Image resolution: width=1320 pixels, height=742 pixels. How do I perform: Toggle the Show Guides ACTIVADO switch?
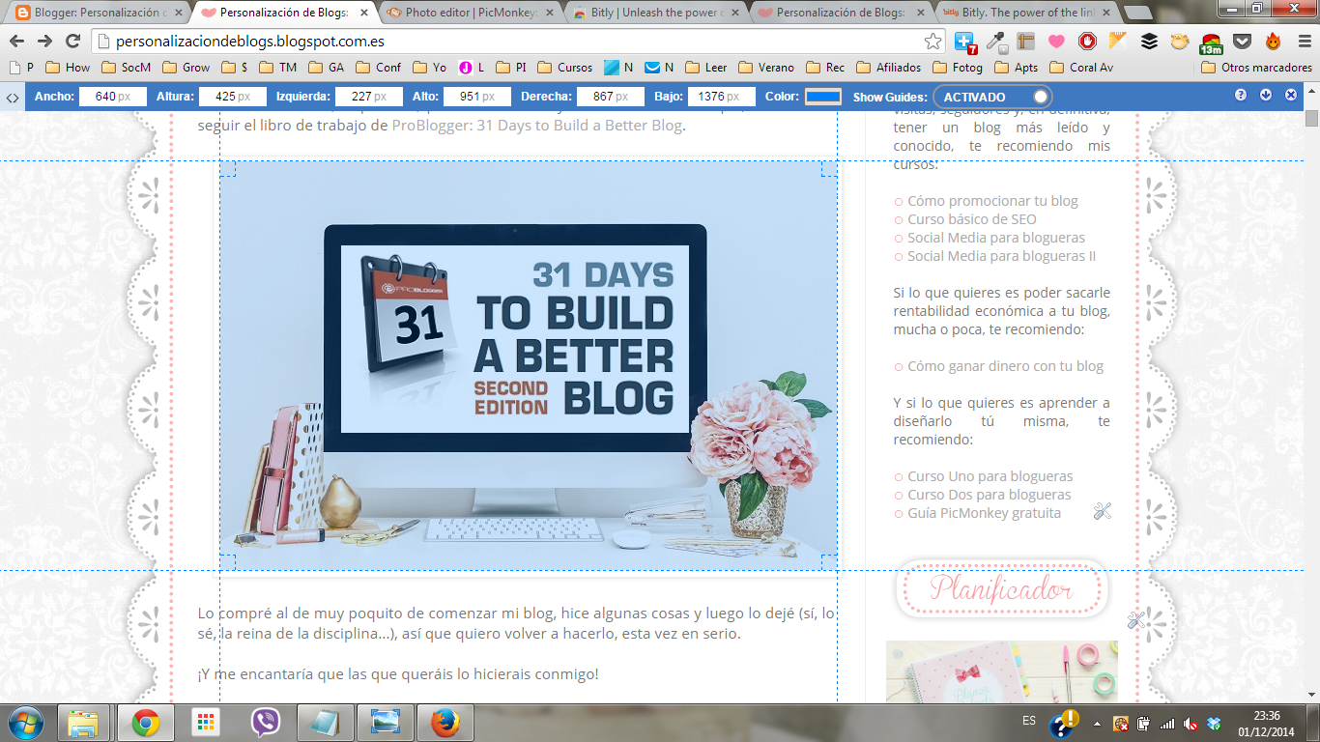(x=992, y=97)
